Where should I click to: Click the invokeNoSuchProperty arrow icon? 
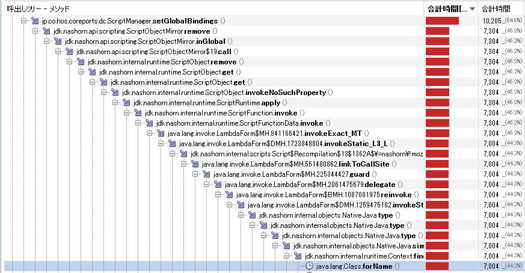[x=115, y=93]
